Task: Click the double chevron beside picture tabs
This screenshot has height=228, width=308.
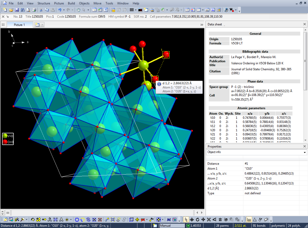Action: pyautogui.click(x=201, y=25)
